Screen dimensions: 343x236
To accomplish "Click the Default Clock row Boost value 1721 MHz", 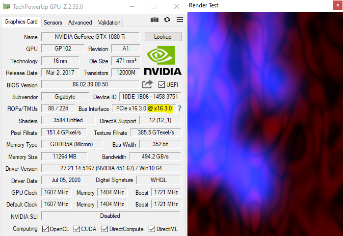I will (166, 204).
